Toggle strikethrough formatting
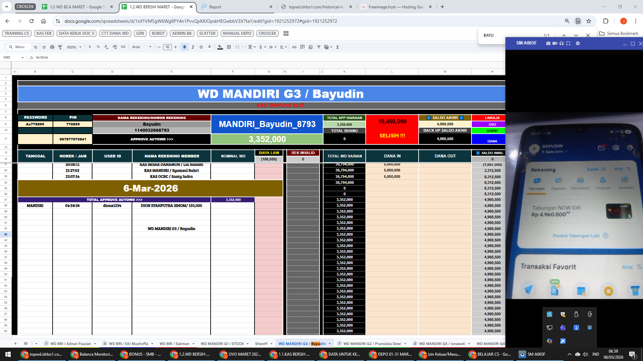Viewport: 643px width, 361px height. (201, 47)
